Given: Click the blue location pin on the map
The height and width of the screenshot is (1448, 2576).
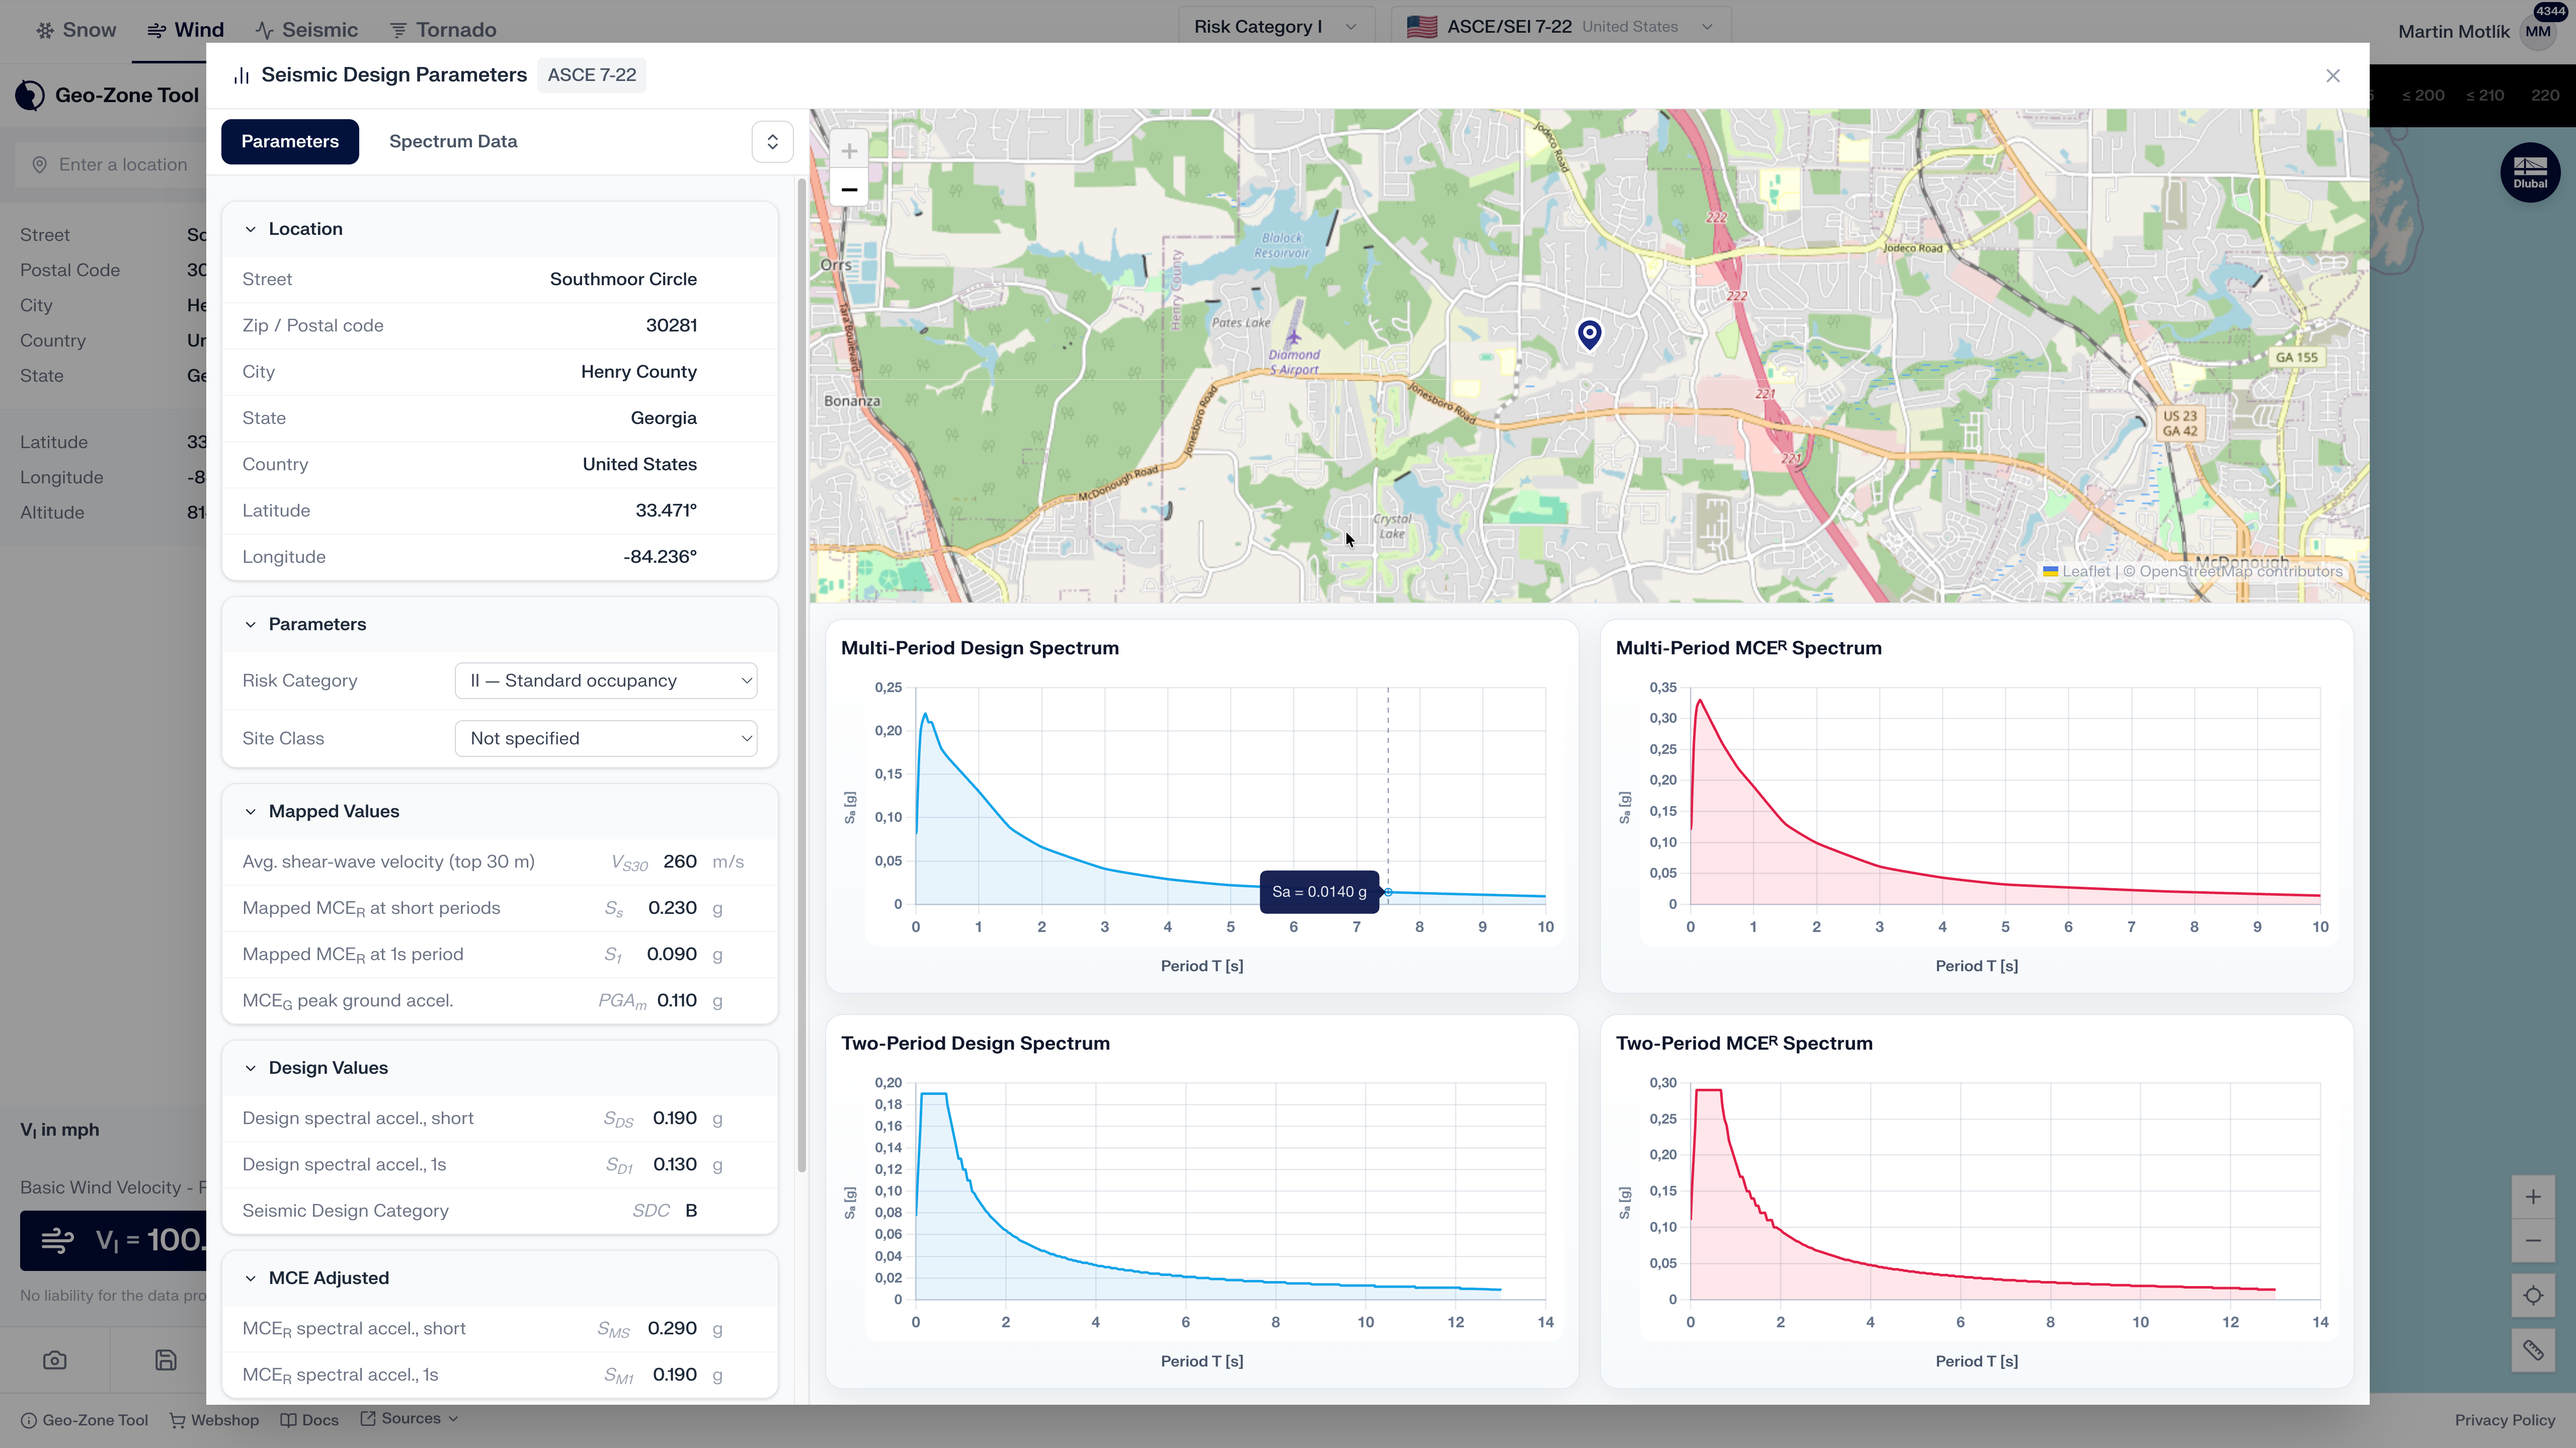Looking at the screenshot, I should pyautogui.click(x=1589, y=334).
